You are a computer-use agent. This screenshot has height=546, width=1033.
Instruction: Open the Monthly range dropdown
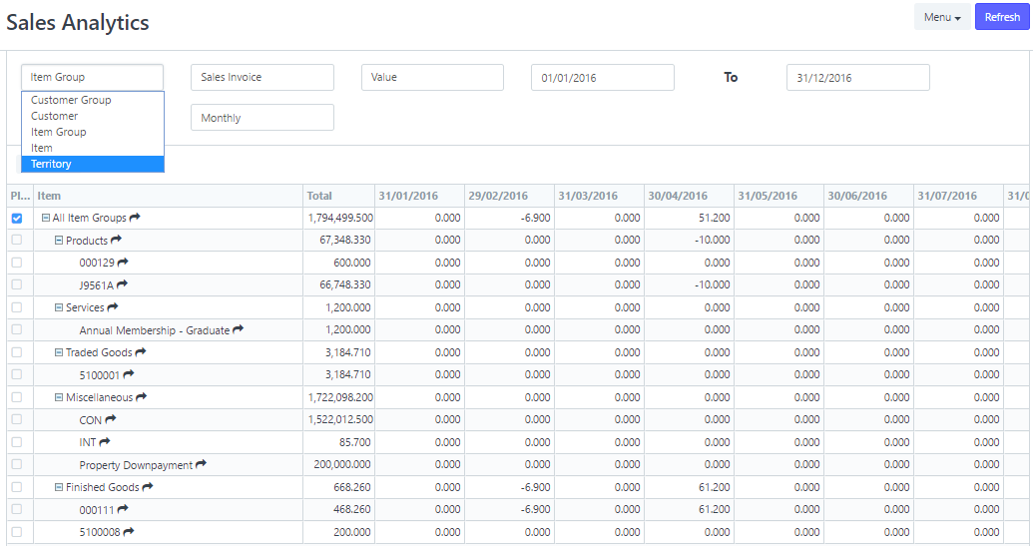click(262, 117)
